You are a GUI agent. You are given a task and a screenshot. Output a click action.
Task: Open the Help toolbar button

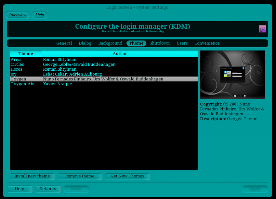tap(40, 15)
